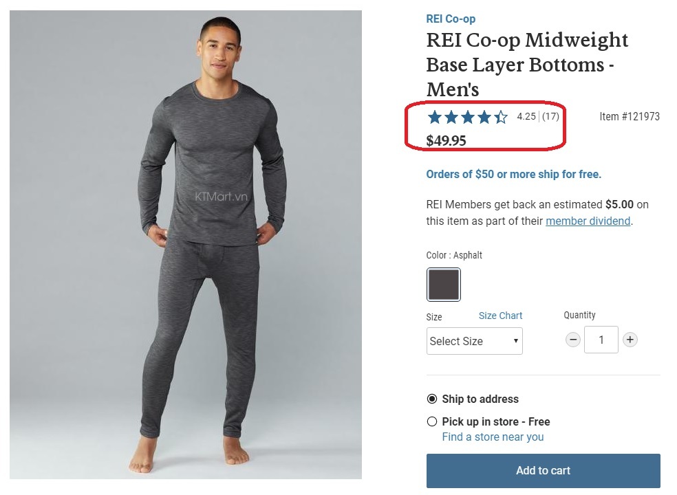Click the size dropdown arrow
Screen dimensions: 677x495
pyautogui.click(x=515, y=341)
